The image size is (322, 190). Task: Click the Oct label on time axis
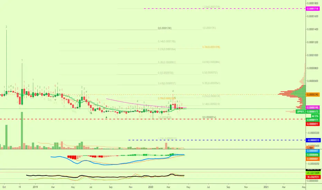[x=4, y=187]
